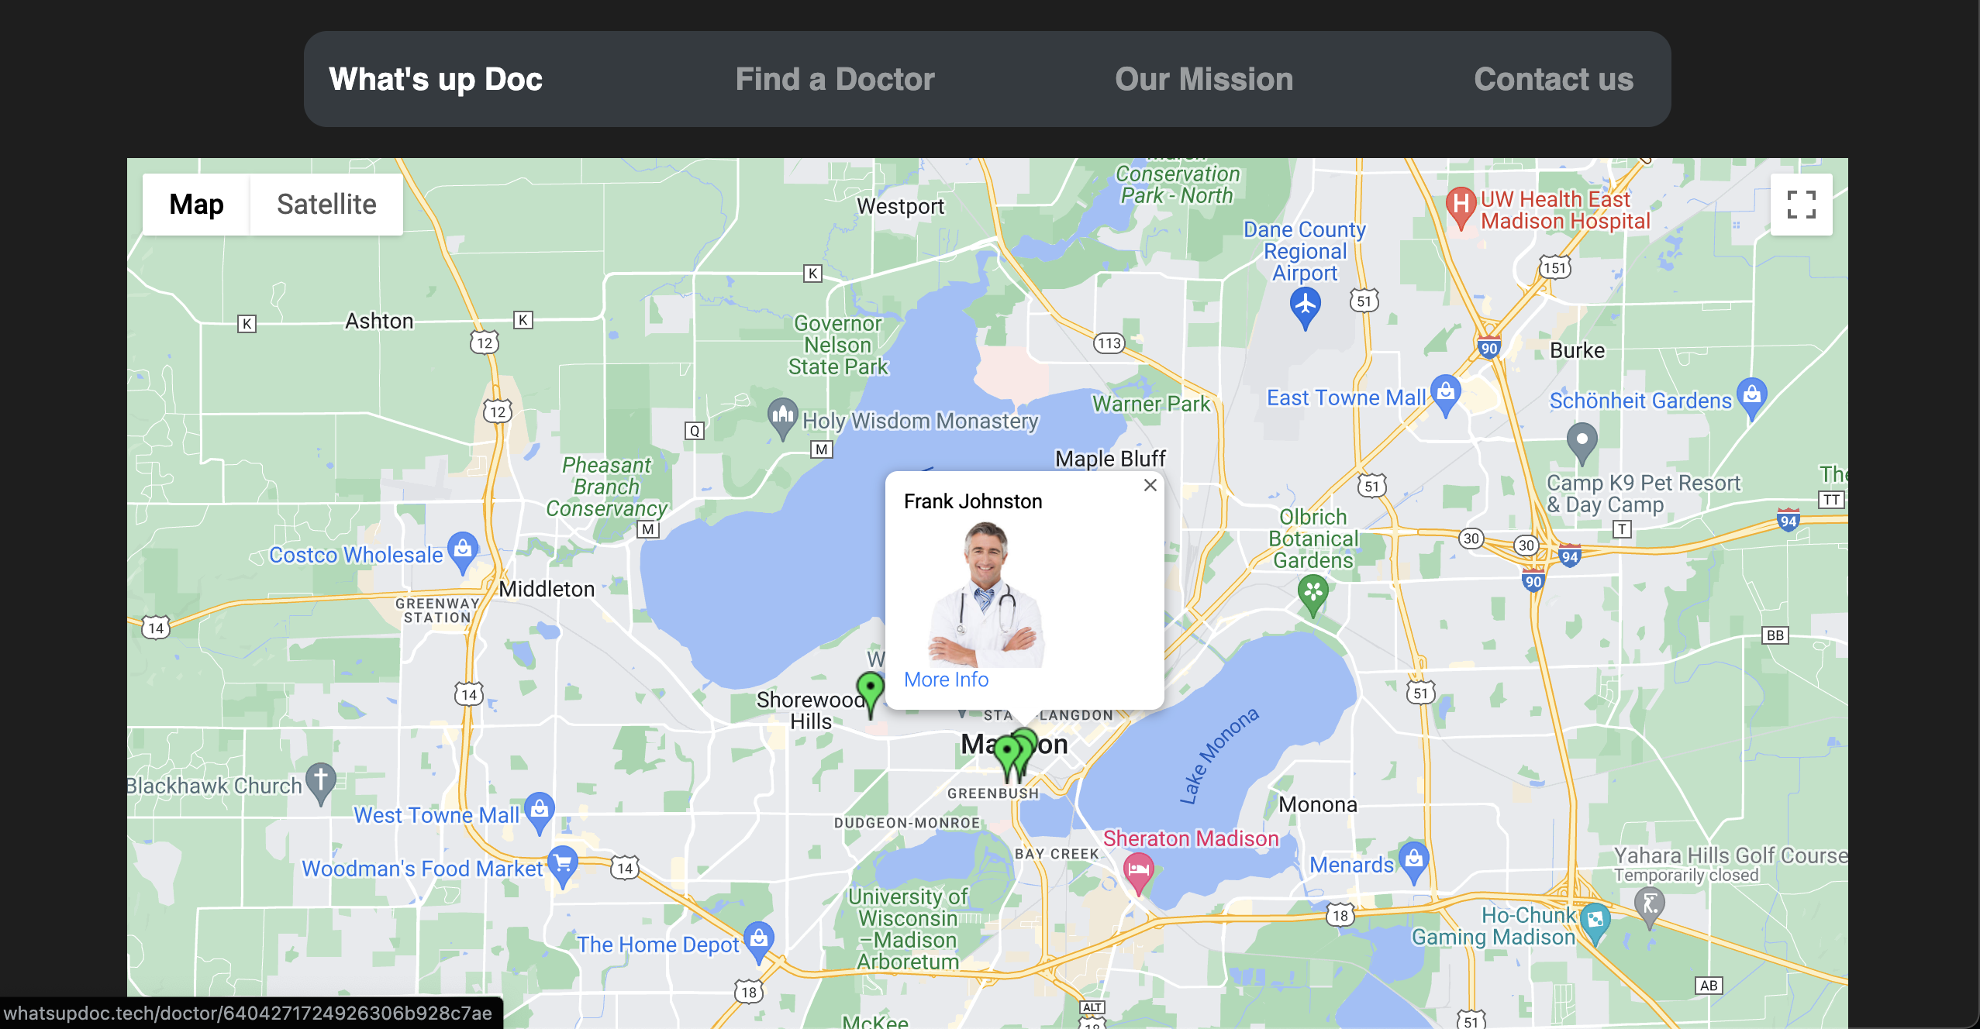Click the Dane County Regional Airport icon
Image resolution: width=1980 pixels, height=1029 pixels.
(x=1306, y=307)
